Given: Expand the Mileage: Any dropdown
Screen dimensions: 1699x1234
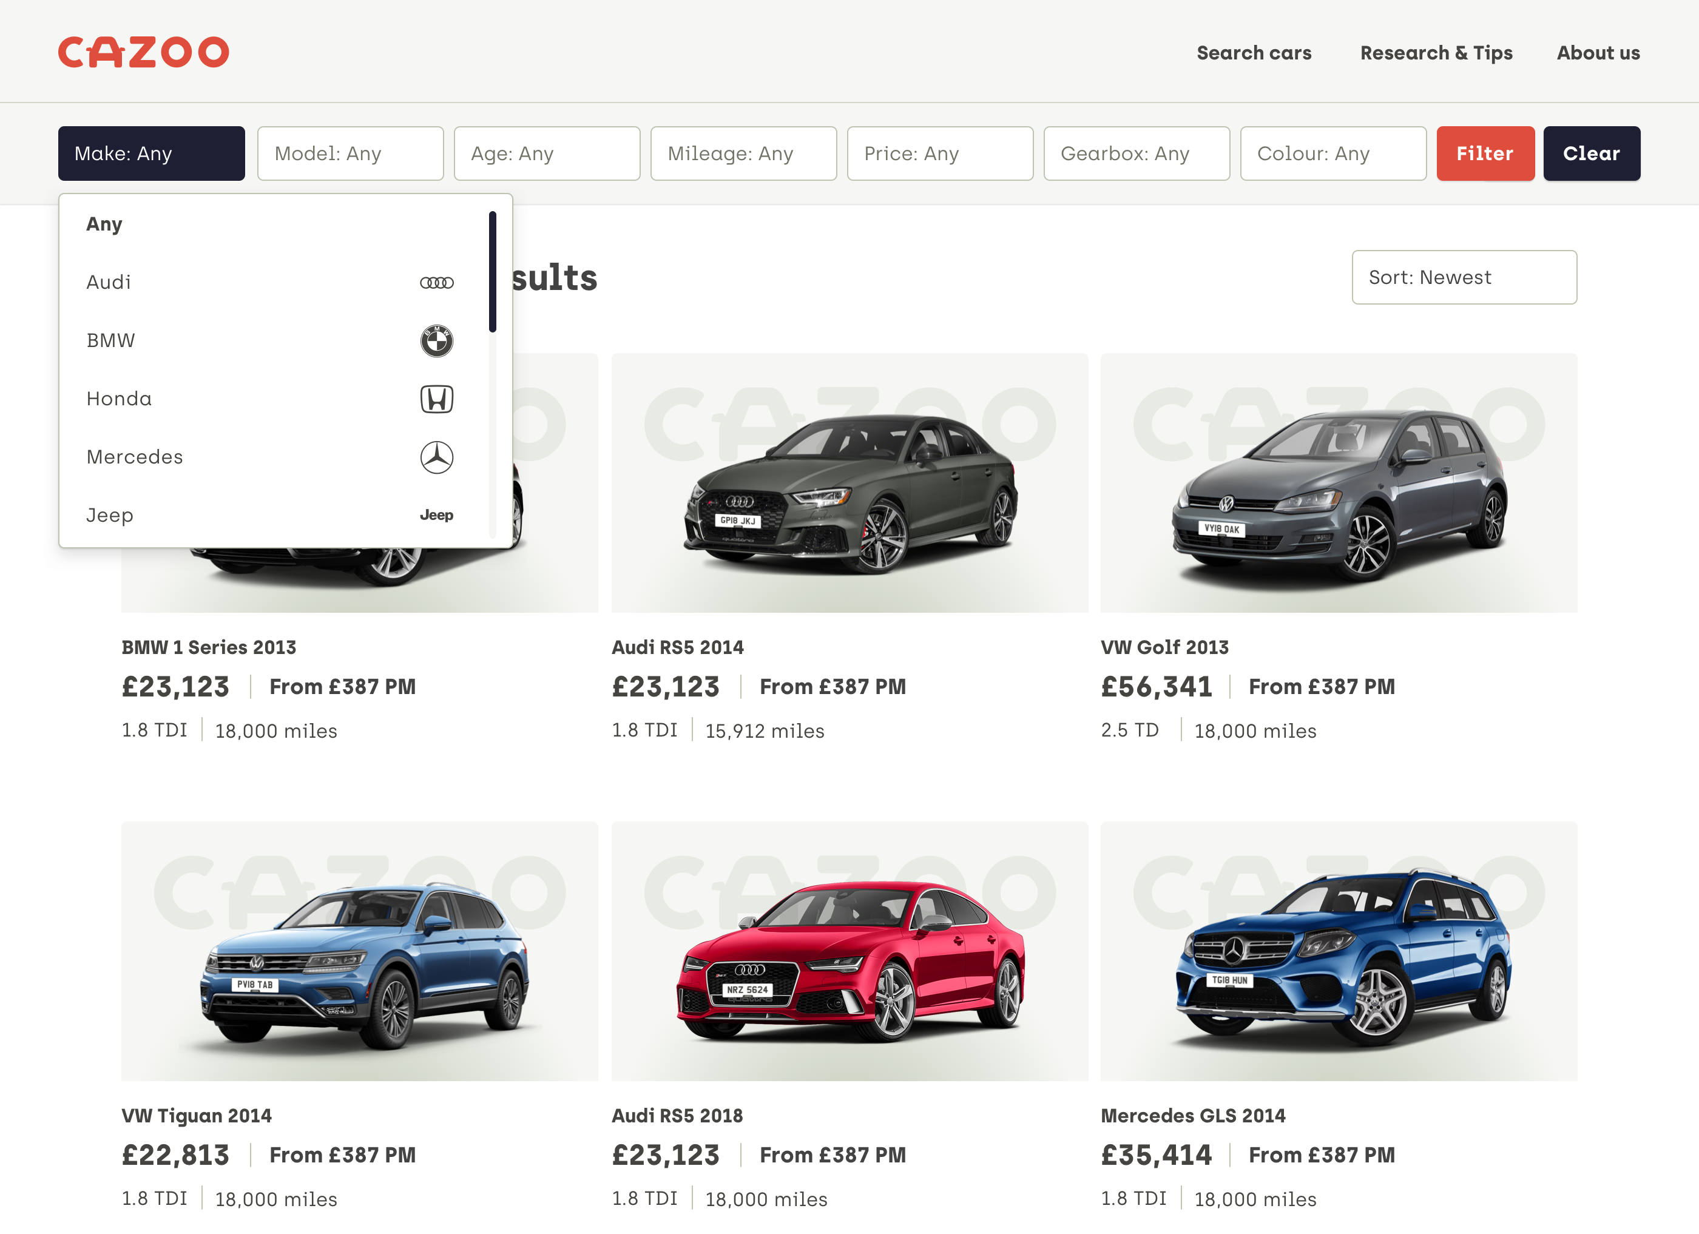Looking at the screenshot, I should tap(743, 153).
